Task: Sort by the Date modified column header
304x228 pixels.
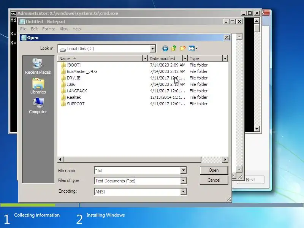Action: (165, 59)
